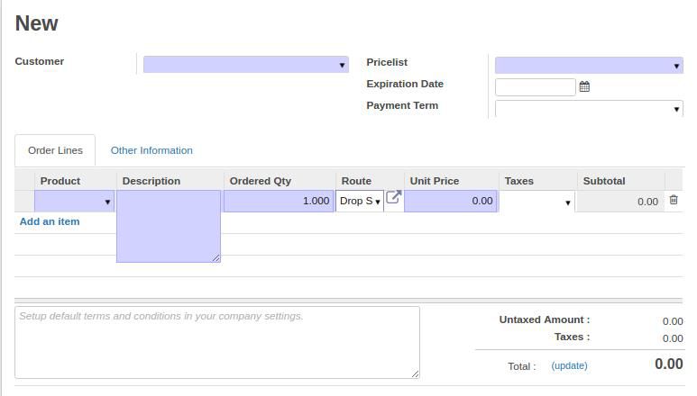Click the Untaxed Amount label
The width and height of the screenshot is (697, 396).
pyautogui.click(x=545, y=319)
